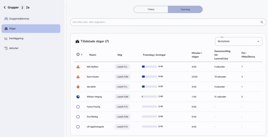The image size is (268, 137).
Task: Click the search magnifier icon
Action: click(x=262, y=22)
